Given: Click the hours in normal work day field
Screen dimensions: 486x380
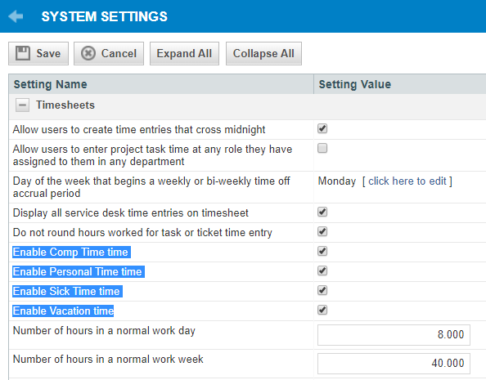Looking at the screenshot, I should point(394,335).
